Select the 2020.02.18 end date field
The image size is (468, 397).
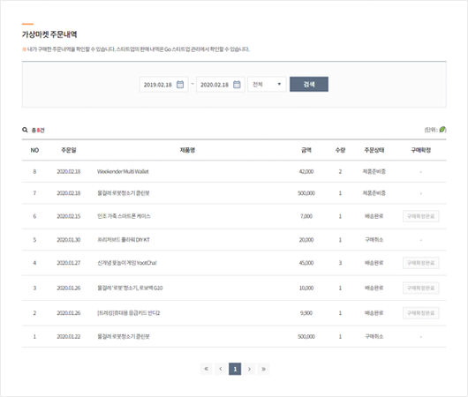221,85
